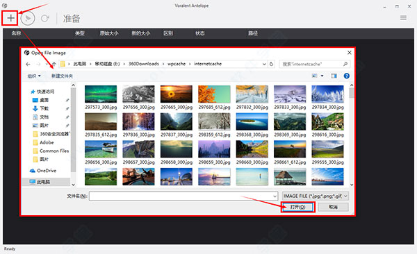Click the search internetcache field
The width and height of the screenshot is (417, 254).
tap(315, 64)
